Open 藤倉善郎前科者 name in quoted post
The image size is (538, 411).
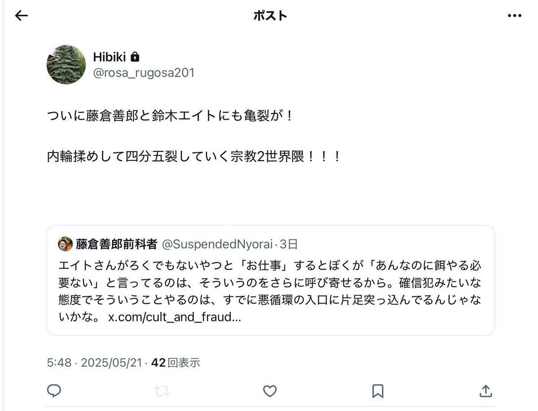[x=116, y=244]
